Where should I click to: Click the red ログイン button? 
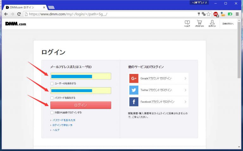(x=81, y=105)
